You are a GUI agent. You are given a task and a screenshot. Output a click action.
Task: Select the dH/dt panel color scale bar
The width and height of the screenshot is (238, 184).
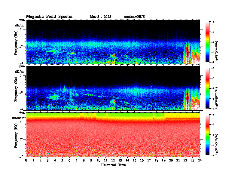207,42
